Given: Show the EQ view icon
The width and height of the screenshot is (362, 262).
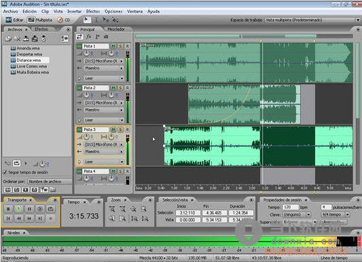Looking at the screenshot, I should [106, 37].
